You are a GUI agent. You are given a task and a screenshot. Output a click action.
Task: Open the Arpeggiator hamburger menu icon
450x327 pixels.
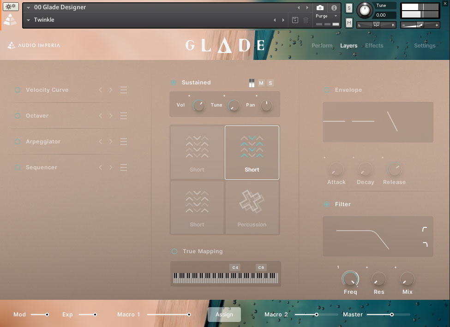pyautogui.click(x=124, y=142)
